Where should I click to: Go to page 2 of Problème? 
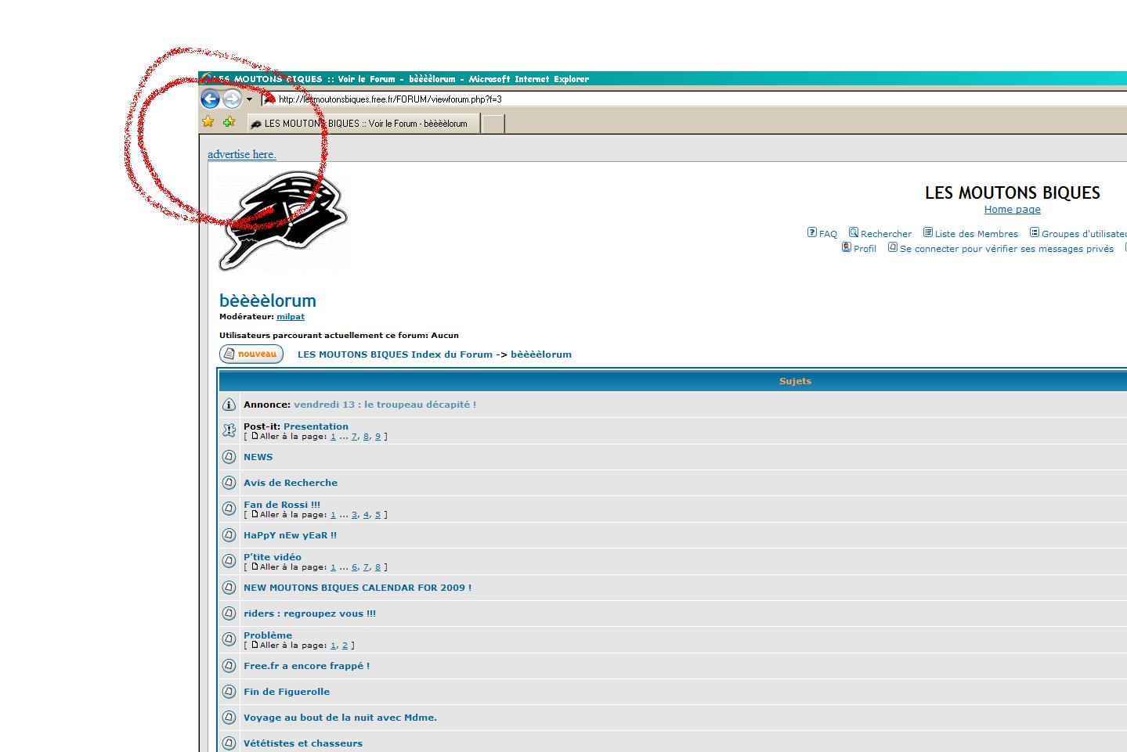point(345,646)
